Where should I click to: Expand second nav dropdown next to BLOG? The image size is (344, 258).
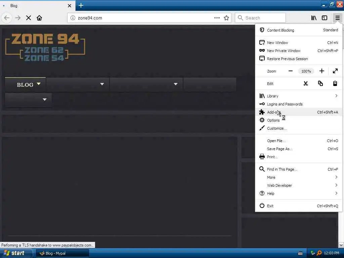click(78, 84)
